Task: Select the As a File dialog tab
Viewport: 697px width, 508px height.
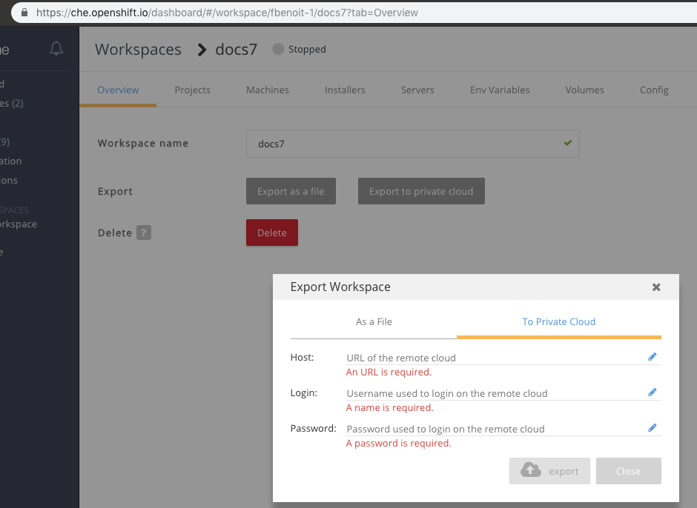Action: point(374,322)
